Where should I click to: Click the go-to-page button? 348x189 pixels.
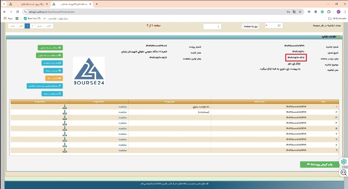click(251, 26)
